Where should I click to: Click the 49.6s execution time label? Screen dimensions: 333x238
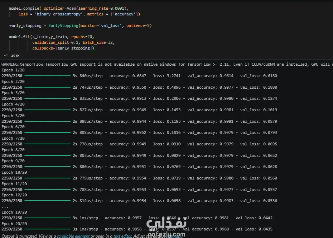coord(15,56)
